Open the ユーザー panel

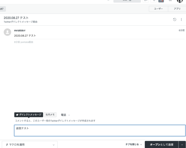(158, 9)
